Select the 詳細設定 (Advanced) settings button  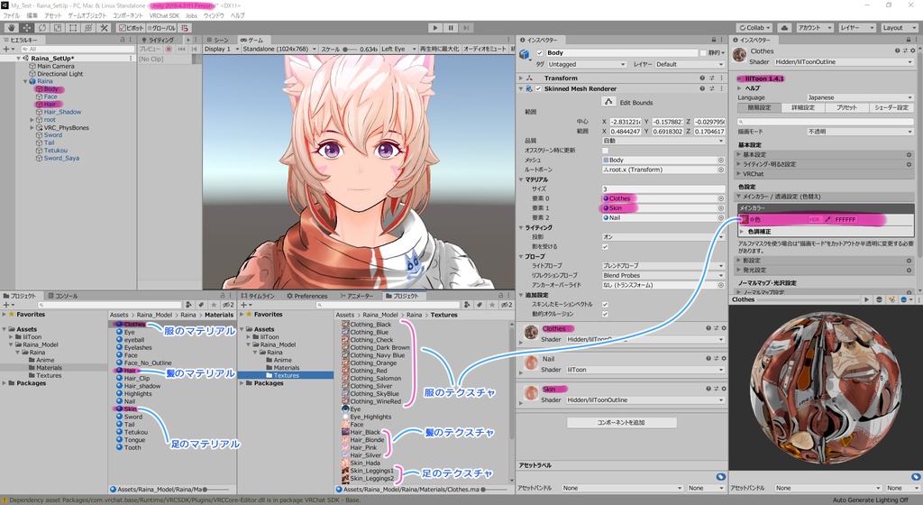803,107
